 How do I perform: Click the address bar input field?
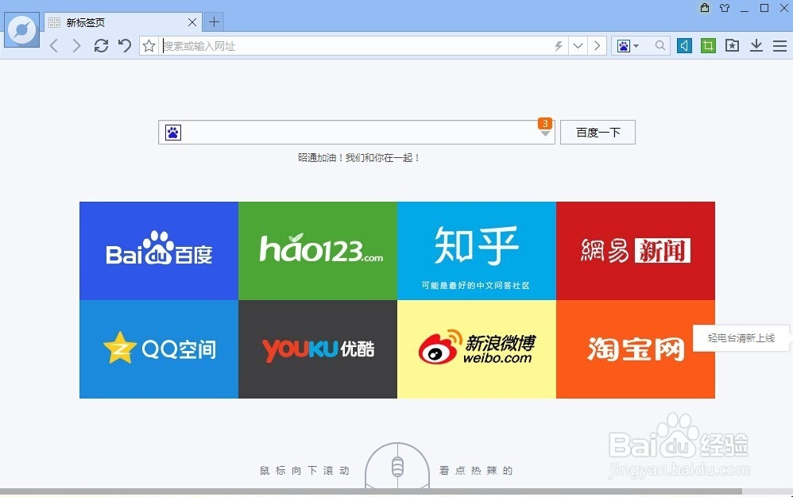(x=357, y=46)
